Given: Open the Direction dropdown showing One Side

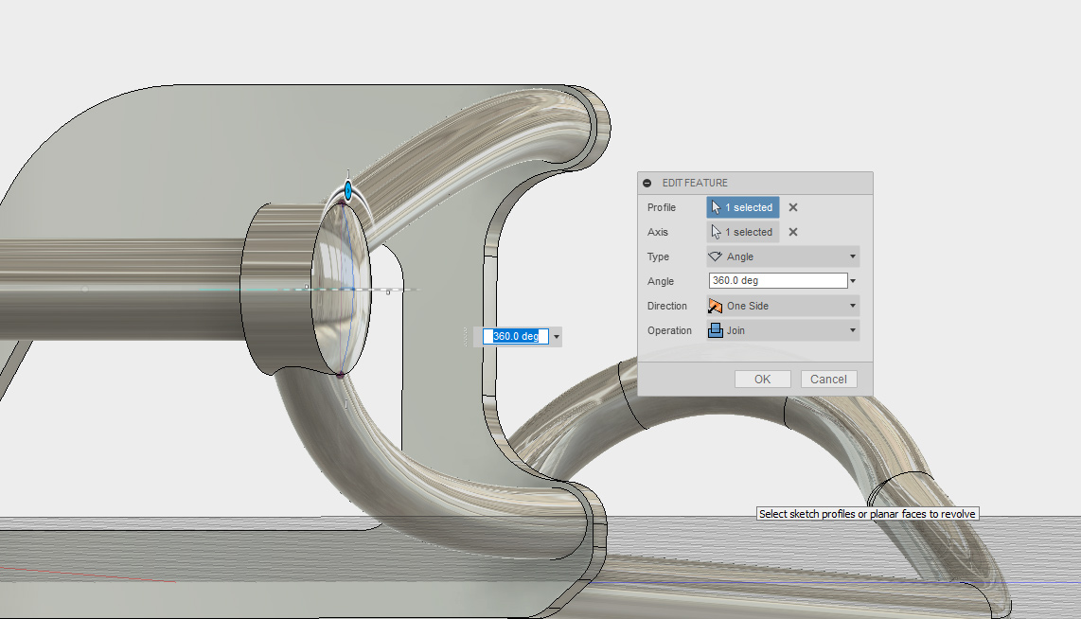Looking at the screenshot, I should [783, 307].
